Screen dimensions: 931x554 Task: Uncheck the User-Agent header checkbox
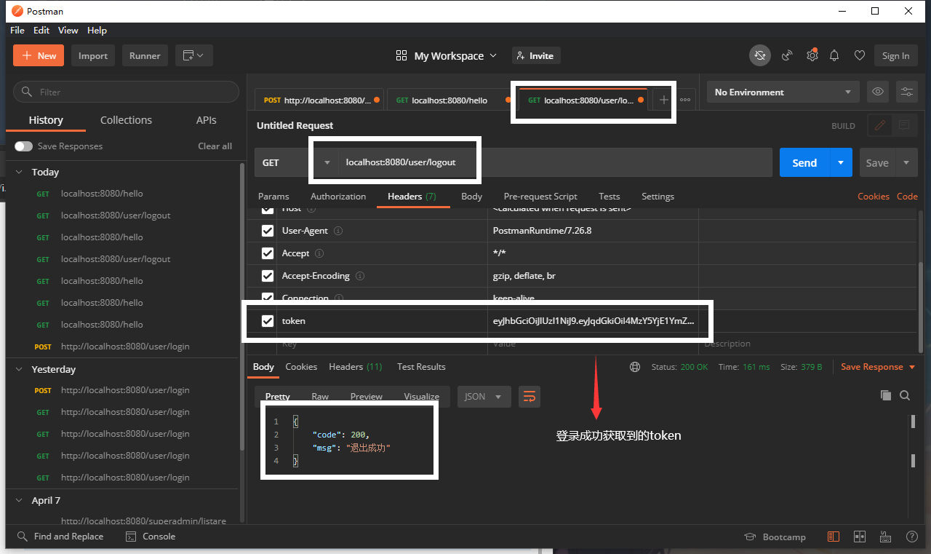pos(268,231)
